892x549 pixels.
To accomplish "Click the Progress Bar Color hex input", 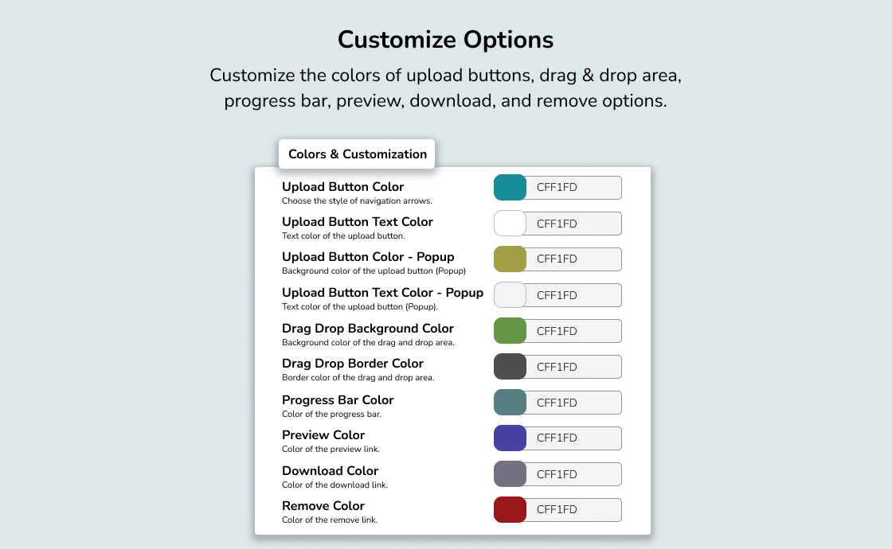I will pyautogui.click(x=573, y=403).
